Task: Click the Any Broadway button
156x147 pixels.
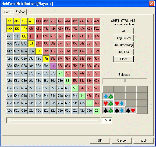Action: (x=123, y=45)
